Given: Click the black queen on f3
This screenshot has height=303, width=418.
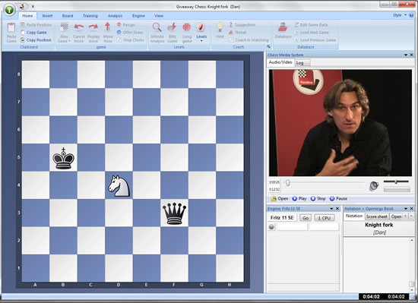Looking at the screenshot, I should (174, 213).
